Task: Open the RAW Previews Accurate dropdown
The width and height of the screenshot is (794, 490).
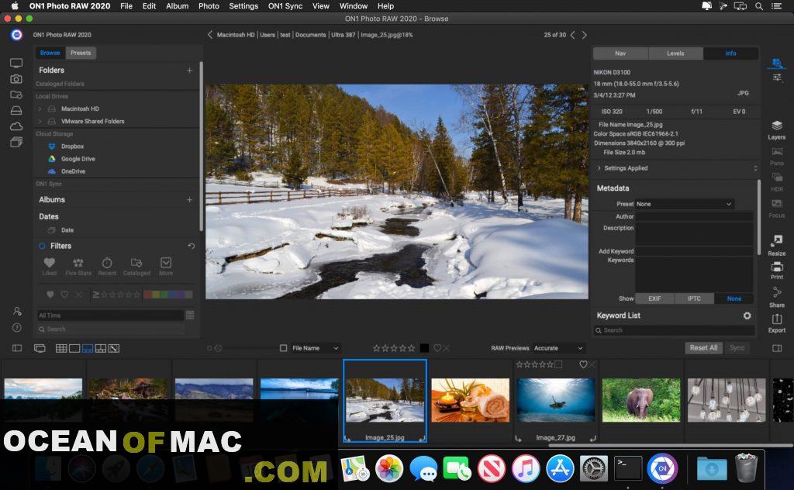Action: 558,348
